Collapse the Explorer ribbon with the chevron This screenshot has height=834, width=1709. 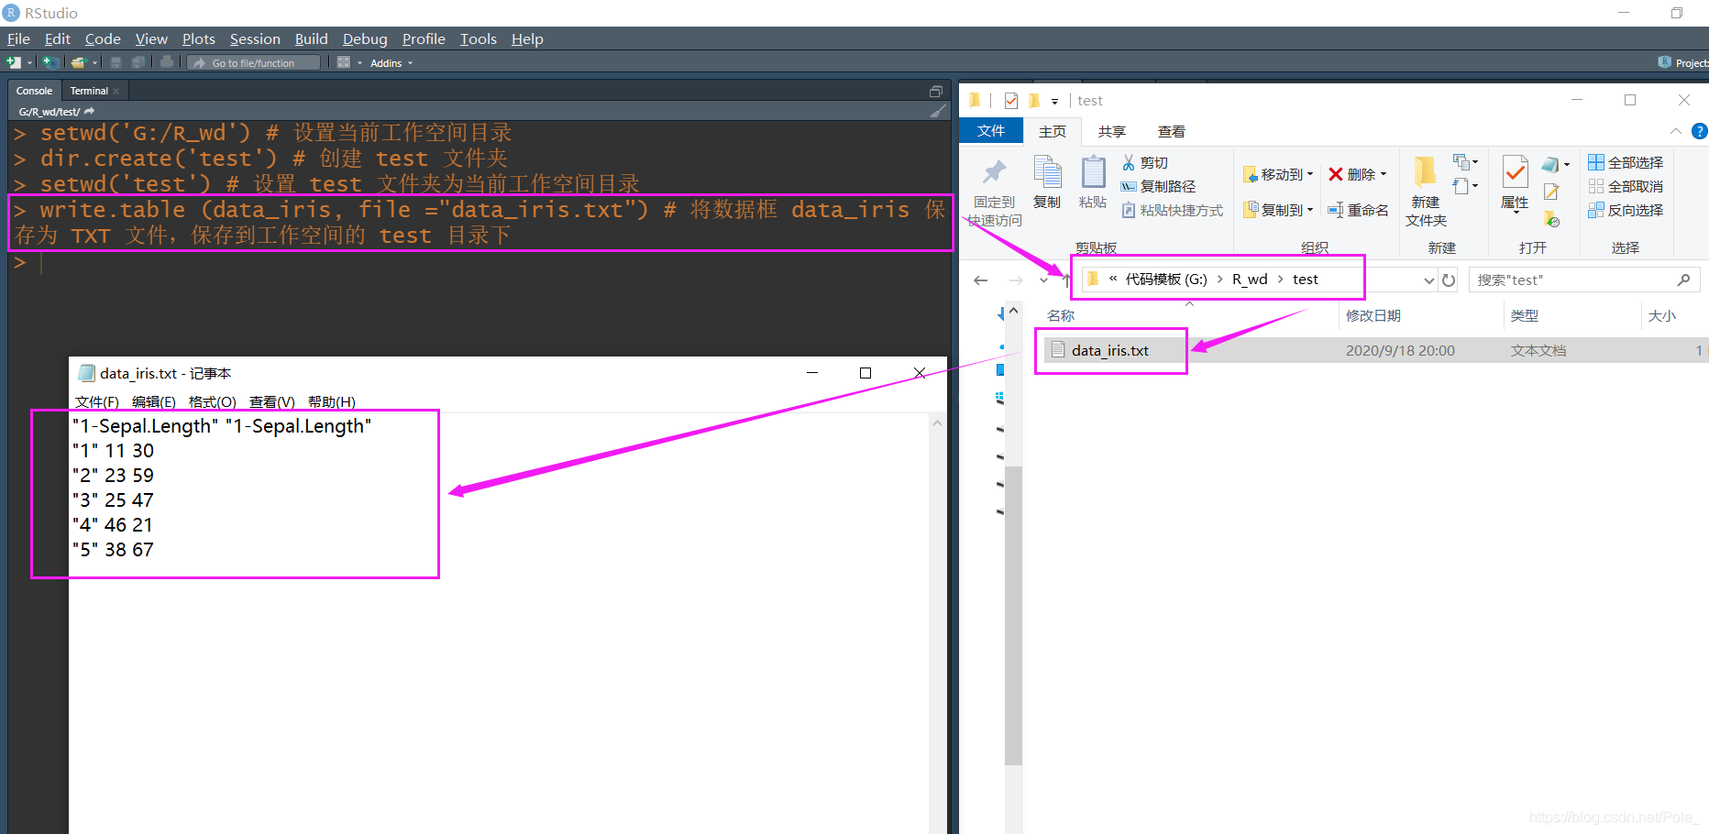[1675, 131]
